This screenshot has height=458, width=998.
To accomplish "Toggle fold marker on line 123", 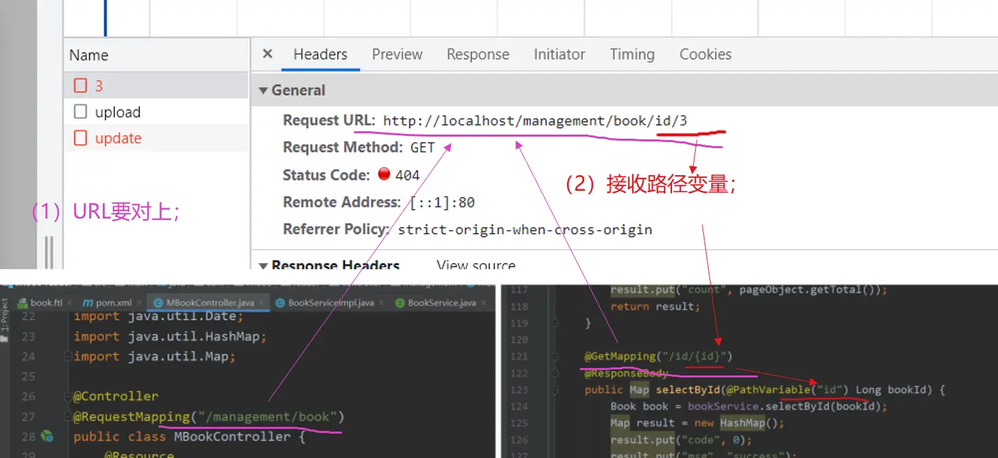I will tap(555, 390).
